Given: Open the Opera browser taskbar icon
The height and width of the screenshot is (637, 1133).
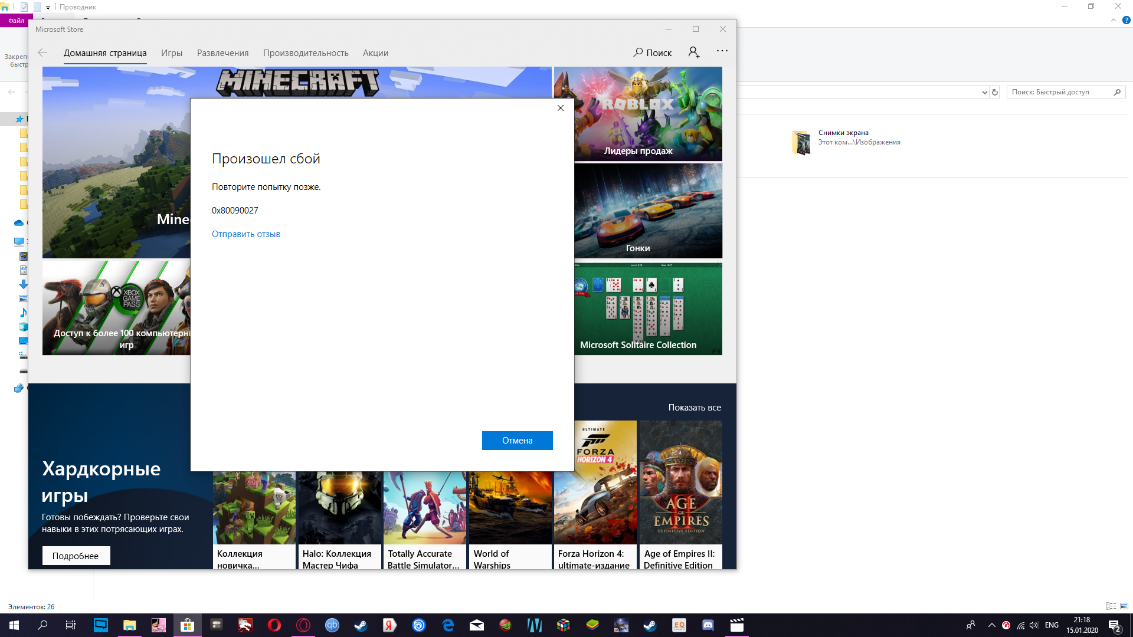Looking at the screenshot, I should (x=274, y=625).
